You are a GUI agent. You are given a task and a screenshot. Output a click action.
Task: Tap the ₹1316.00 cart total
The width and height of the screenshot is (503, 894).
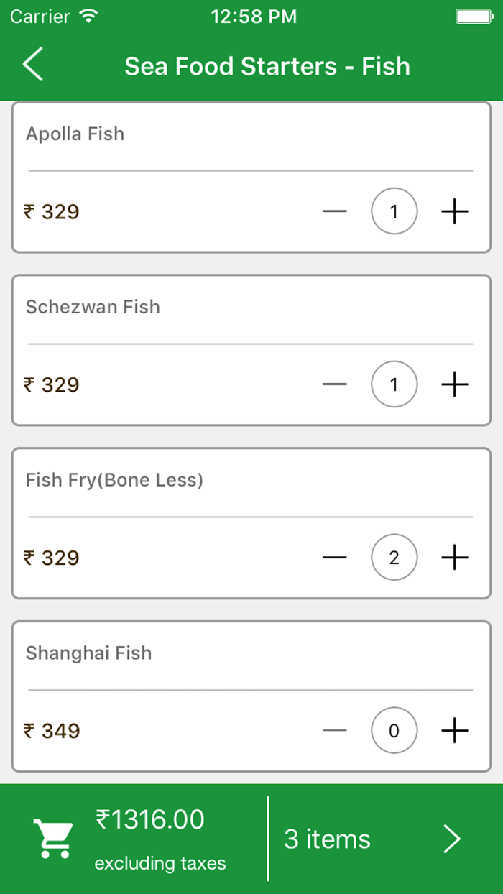point(150,820)
